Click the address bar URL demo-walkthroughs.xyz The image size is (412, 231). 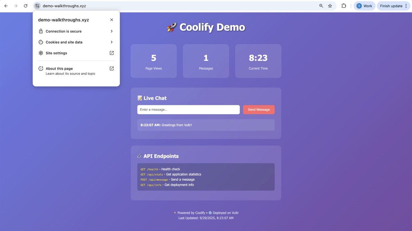coord(64,6)
